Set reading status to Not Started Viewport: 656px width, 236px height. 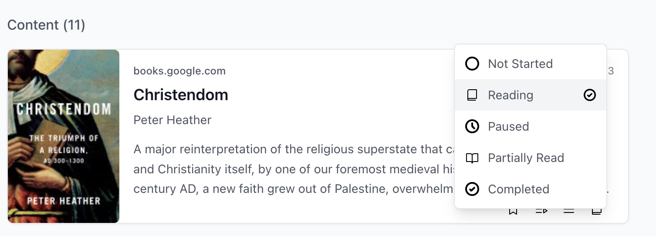520,64
